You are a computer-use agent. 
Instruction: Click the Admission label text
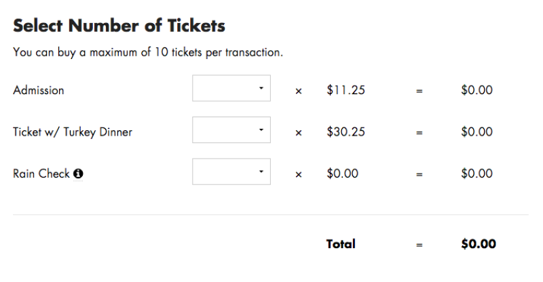[39, 90]
